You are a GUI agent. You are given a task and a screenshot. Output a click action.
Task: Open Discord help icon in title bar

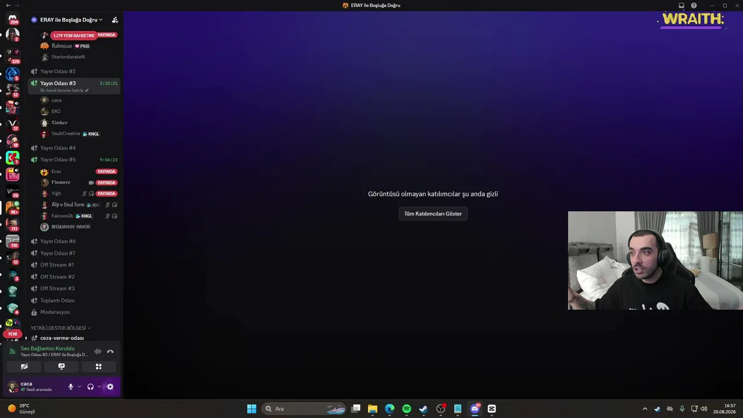694,5
